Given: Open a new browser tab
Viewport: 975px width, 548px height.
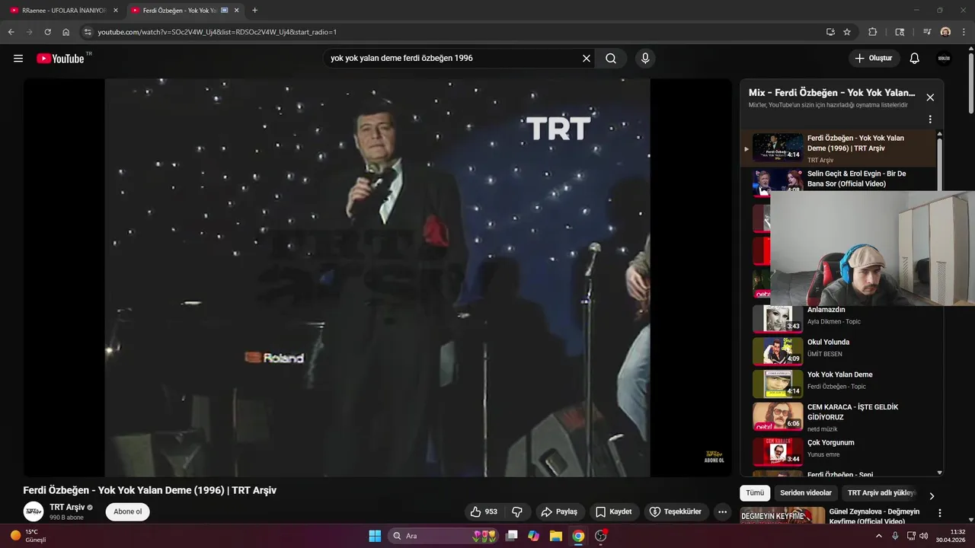Looking at the screenshot, I should click(x=254, y=11).
